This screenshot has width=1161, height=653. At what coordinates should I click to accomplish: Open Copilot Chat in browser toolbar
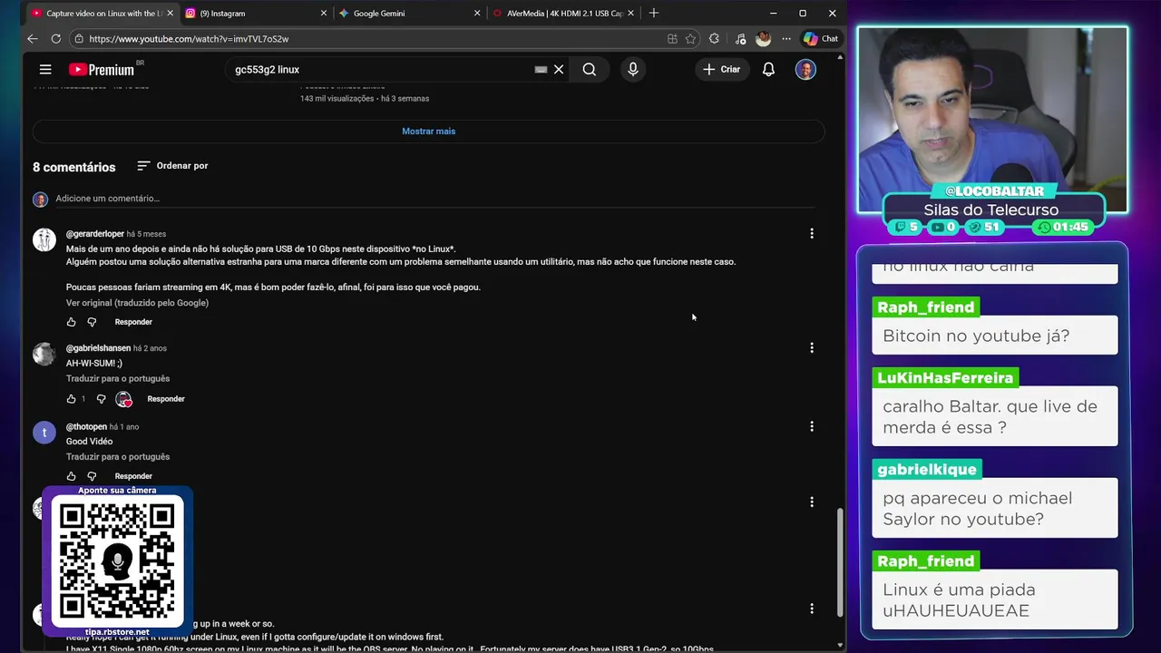(x=821, y=39)
